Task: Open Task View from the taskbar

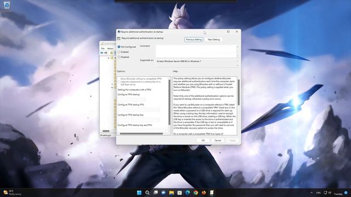Action: [x=155, y=193]
